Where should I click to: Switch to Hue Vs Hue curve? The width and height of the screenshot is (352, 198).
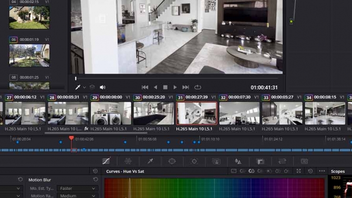tap(242, 171)
